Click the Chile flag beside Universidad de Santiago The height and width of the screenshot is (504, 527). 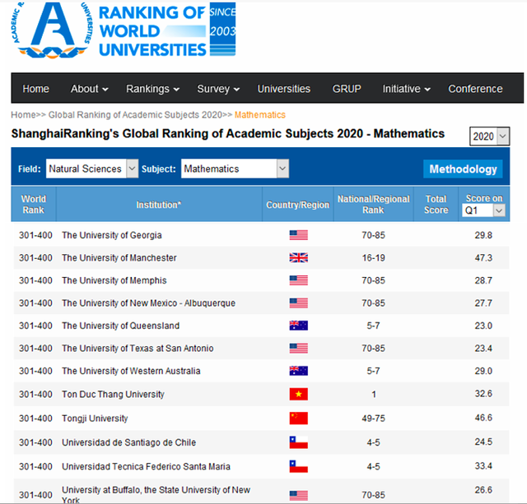coord(298,442)
